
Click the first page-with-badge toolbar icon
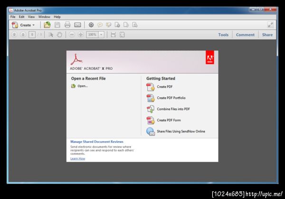117,25
